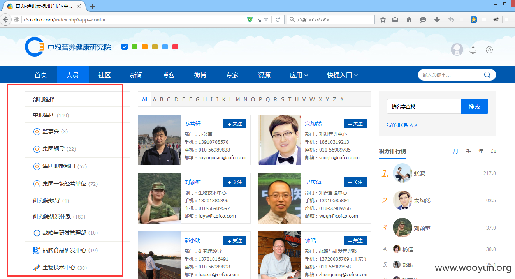Select the orange theme color swatch
The height and width of the screenshot is (279, 515).
point(145,47)
